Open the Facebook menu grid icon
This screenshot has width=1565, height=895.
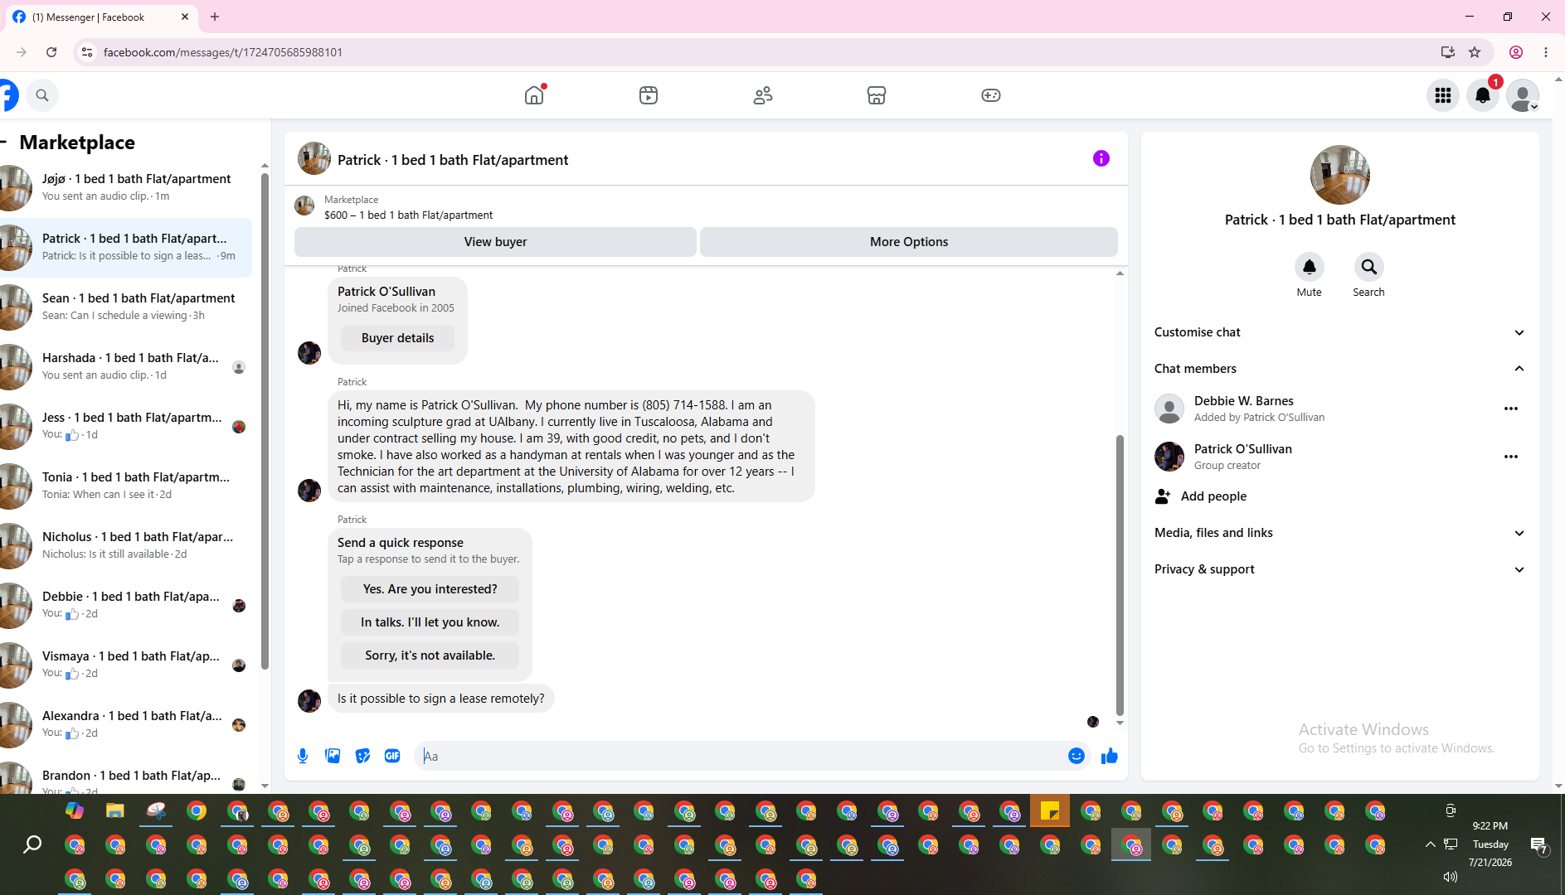point(1443,95)
